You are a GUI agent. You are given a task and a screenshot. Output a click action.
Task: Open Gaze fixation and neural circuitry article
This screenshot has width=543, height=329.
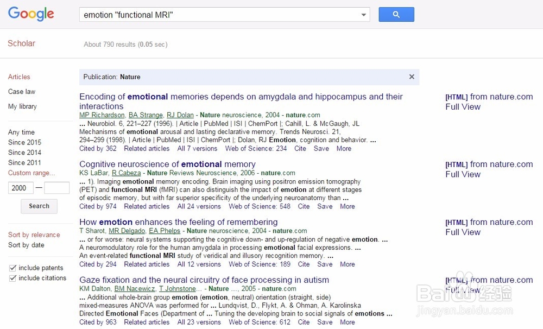(x=204, y=280)
